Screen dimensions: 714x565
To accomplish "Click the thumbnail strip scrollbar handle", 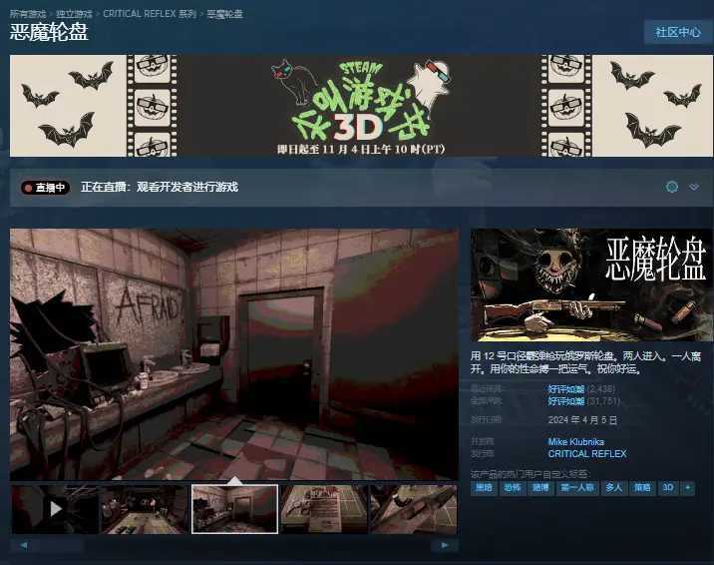I will [x=61, y=545].
